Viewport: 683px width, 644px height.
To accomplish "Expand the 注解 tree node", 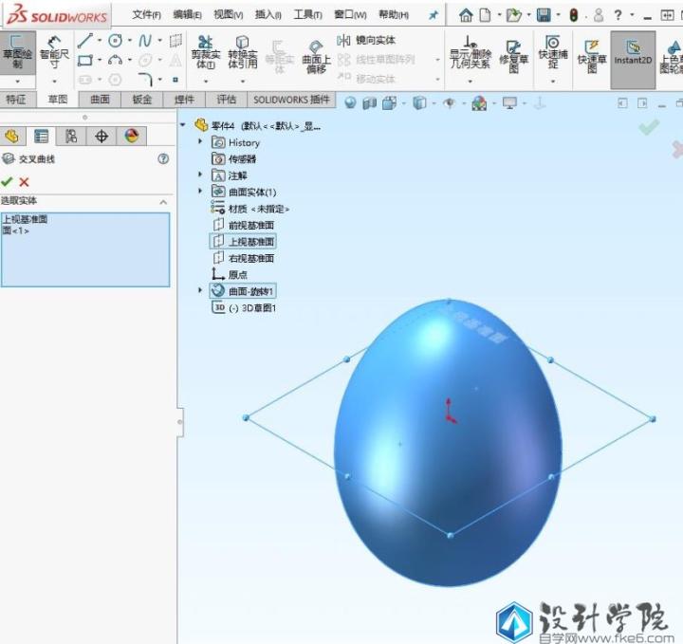I will click(200, 175).
